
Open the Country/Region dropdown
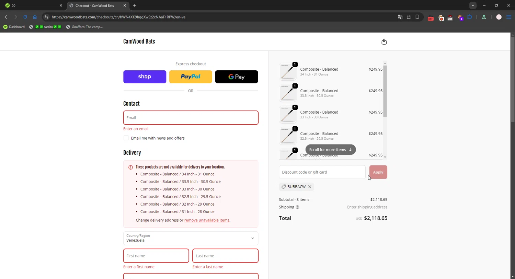[x=191, y=238]
